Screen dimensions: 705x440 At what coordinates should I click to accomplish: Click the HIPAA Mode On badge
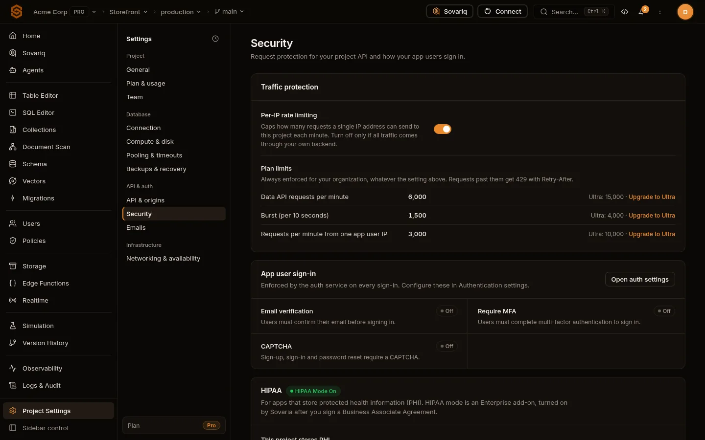coord(313,391)
